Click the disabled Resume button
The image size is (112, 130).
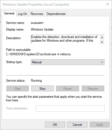(x=93, y=89)
